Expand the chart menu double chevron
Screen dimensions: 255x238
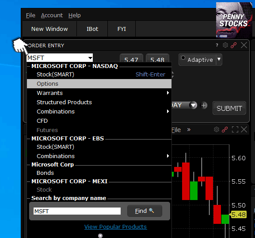tap(189, 130)
